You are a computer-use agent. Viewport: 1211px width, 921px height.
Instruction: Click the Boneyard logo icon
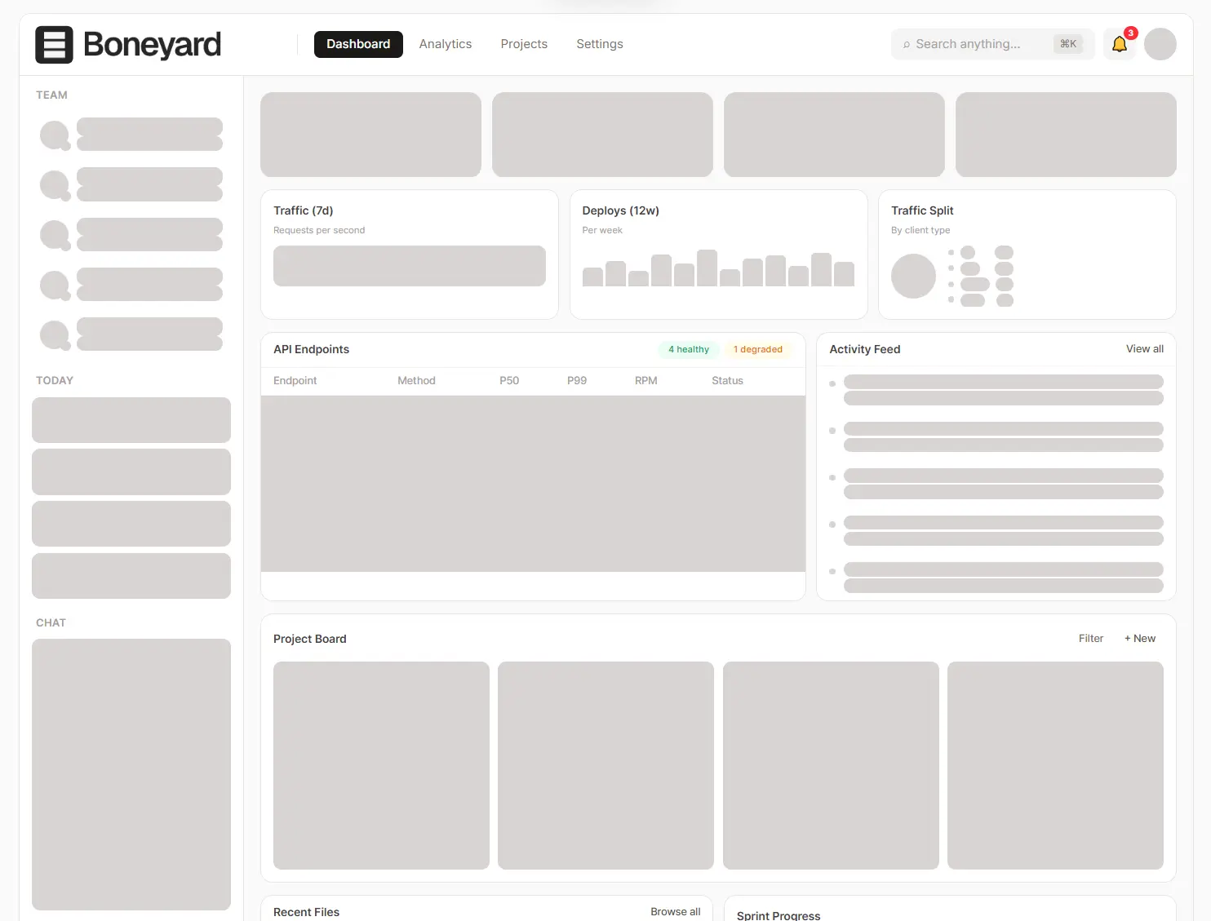[54, 45]
